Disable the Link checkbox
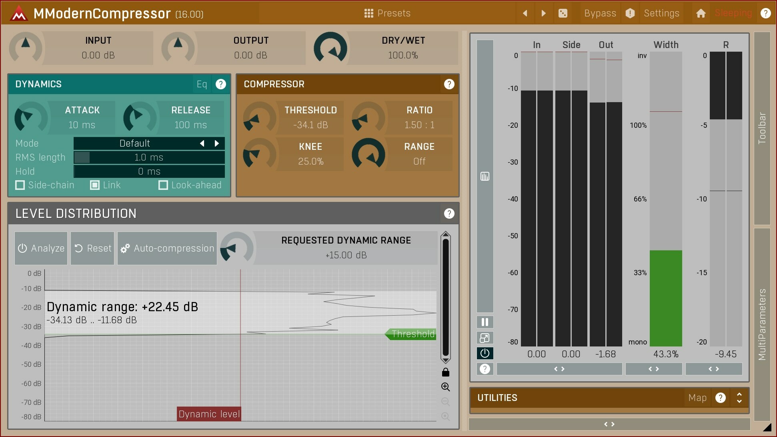 click(95, 185)
